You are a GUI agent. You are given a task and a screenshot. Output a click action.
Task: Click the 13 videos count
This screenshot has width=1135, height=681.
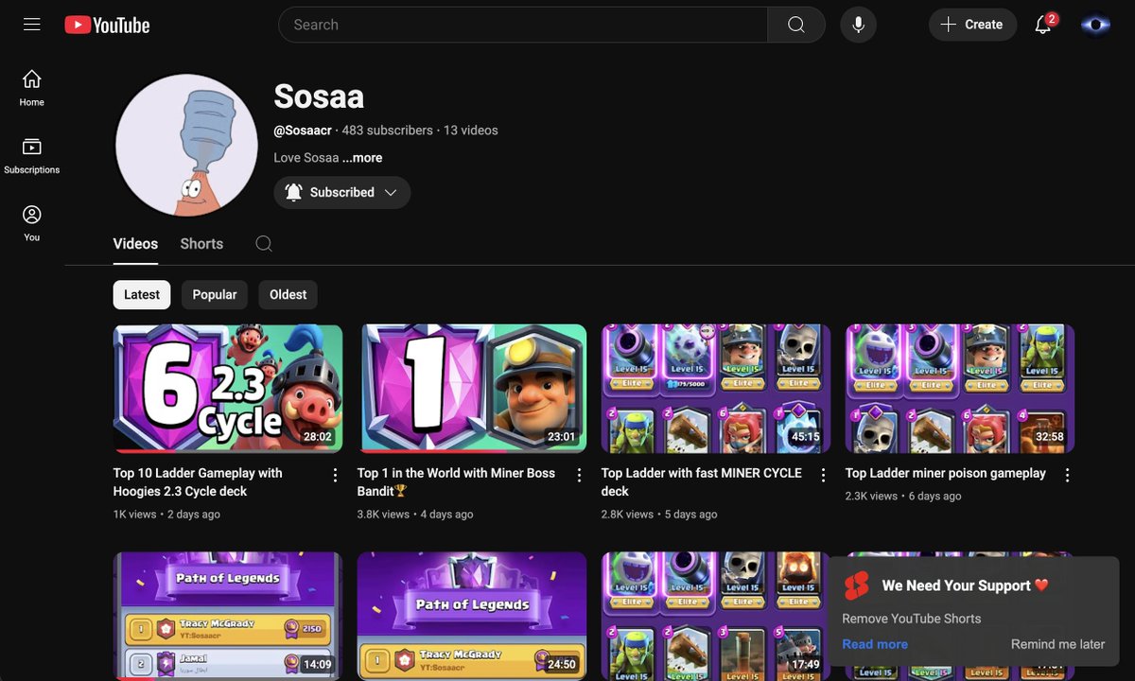pyautogui.click(x=471, y=131)
